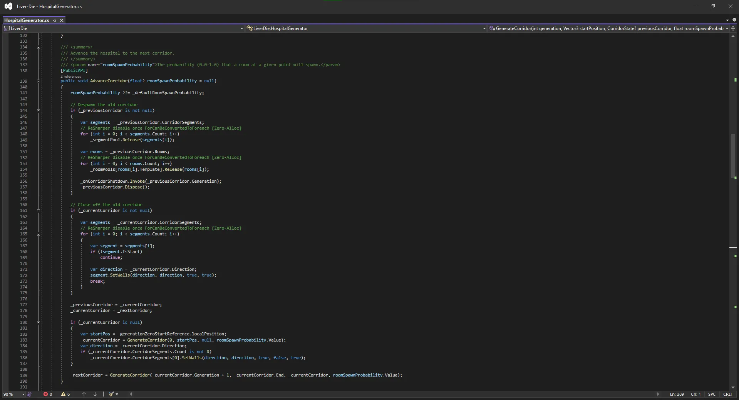Collapse the for loop at line 165

tap(38, 234)
